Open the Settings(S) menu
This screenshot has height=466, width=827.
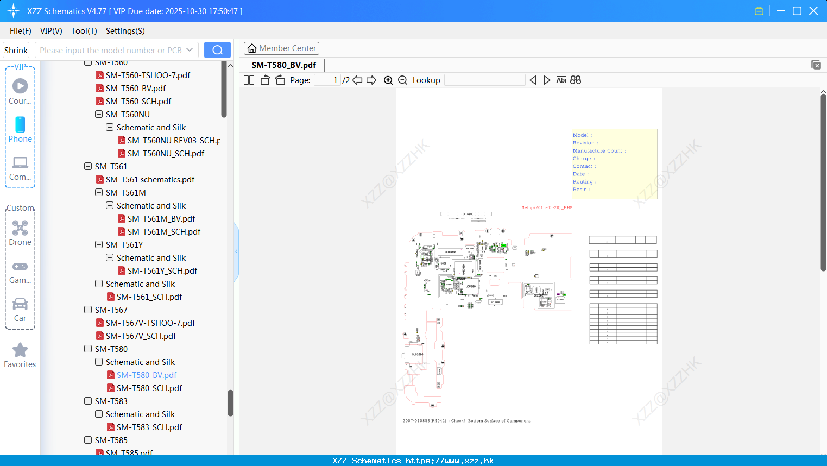click(x=125, y=31)
